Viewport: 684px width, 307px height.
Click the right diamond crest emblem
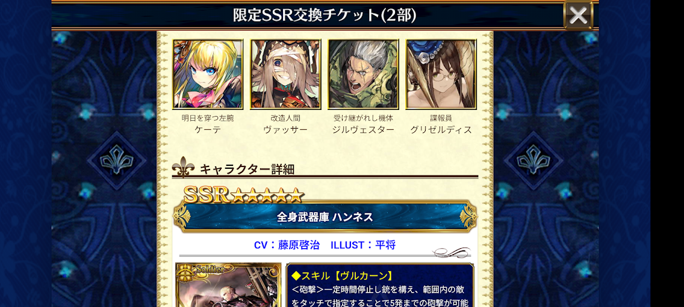[x=533, y=160]
